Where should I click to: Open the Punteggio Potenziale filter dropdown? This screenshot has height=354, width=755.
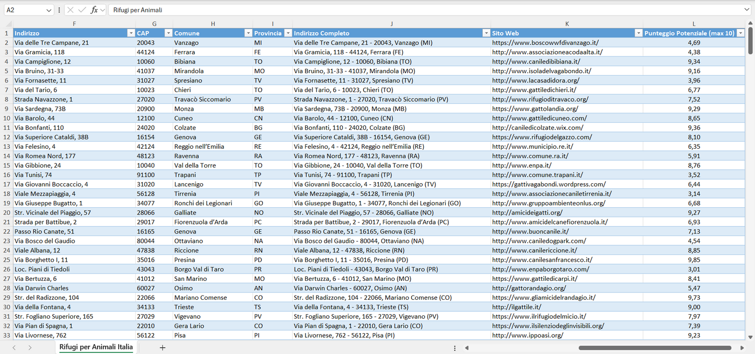pos(741,32)
